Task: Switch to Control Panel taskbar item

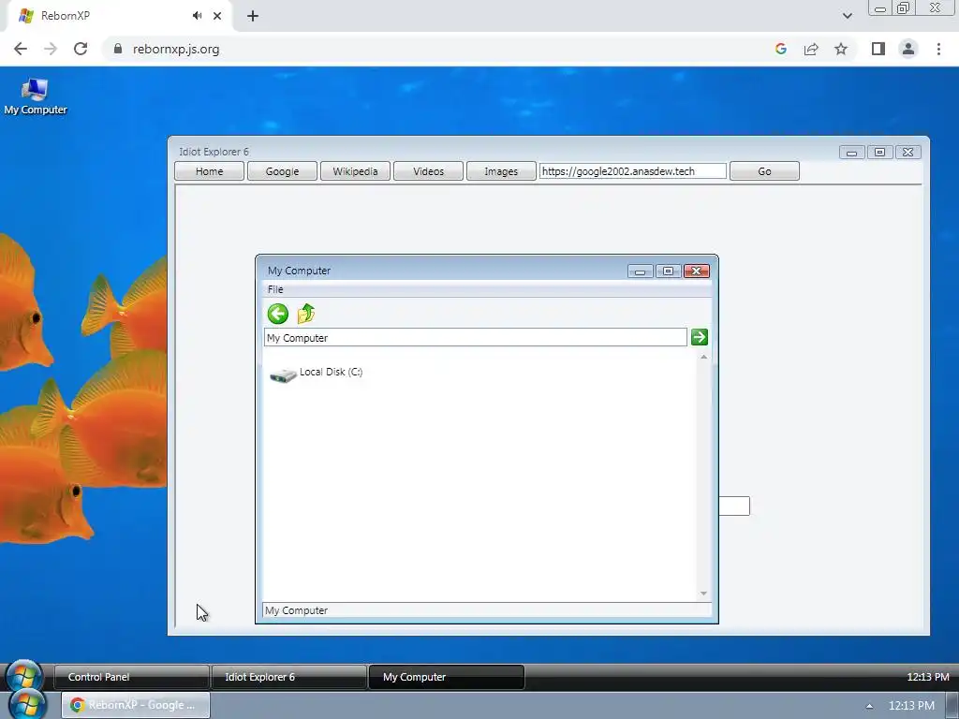Action: 132,677
